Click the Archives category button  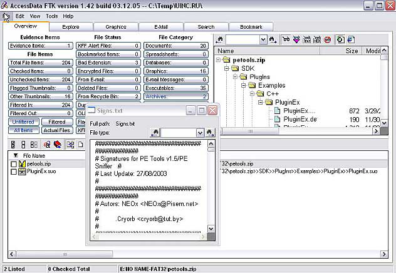[x=176, y=96]
